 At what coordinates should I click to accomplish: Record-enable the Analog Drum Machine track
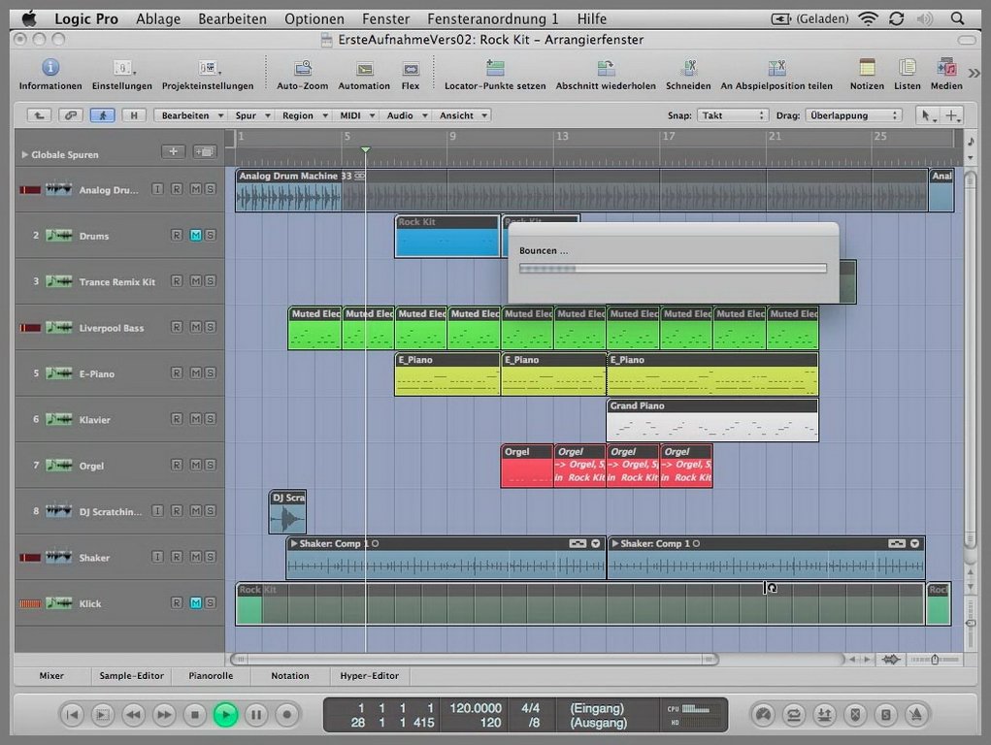click(177, 189)
